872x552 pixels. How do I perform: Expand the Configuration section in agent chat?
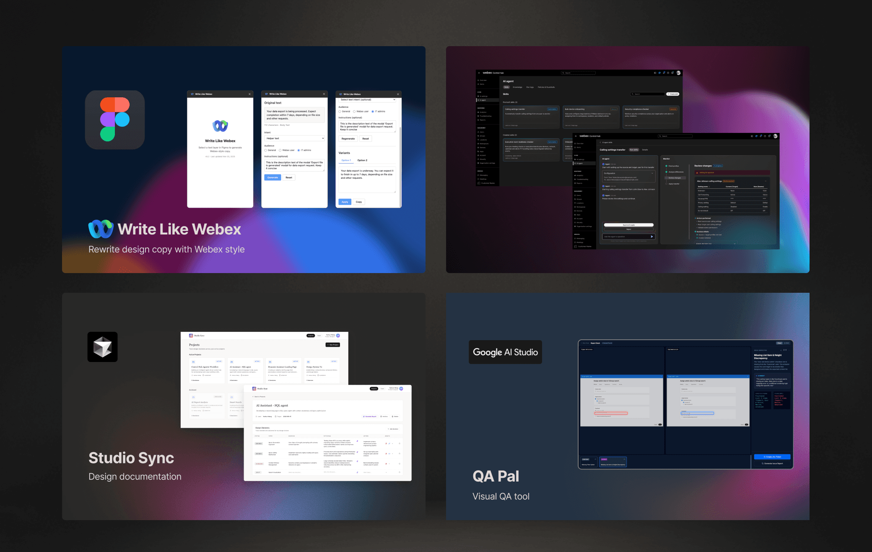652,173
